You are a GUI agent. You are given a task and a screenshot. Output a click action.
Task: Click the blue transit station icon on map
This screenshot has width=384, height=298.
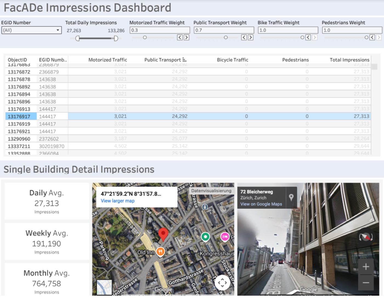click(205, 207)
